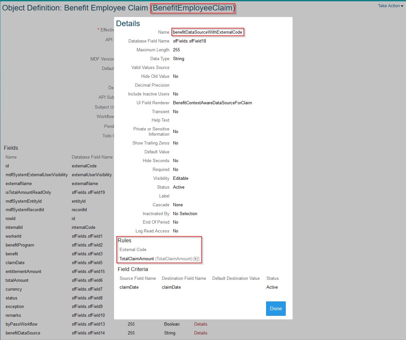The height and width of the screenshot is (340, 406).
Task: Click the entityId database field cell
Action: 79,201
